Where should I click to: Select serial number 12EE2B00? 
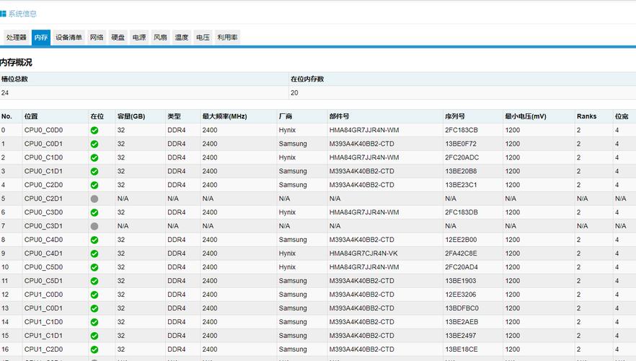(461, 240)
